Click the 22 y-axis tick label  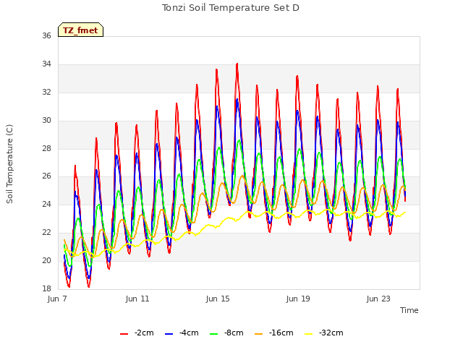tap(46, 233)
